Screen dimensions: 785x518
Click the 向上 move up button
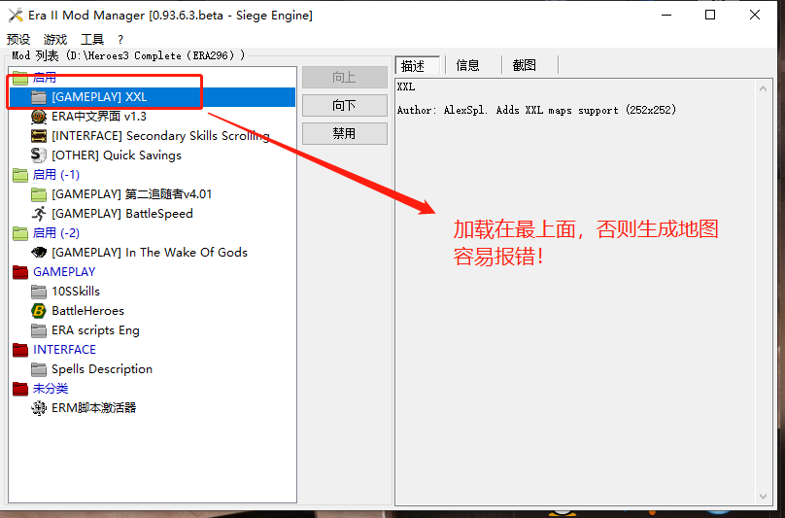[x=345, y=77]
